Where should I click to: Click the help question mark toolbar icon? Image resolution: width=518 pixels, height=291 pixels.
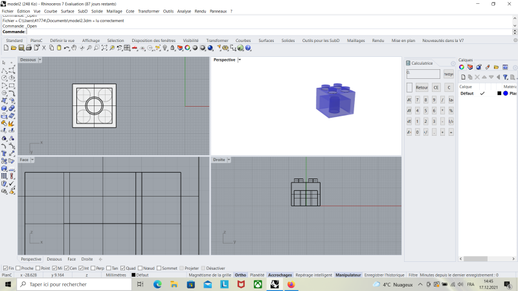(249, 48)
